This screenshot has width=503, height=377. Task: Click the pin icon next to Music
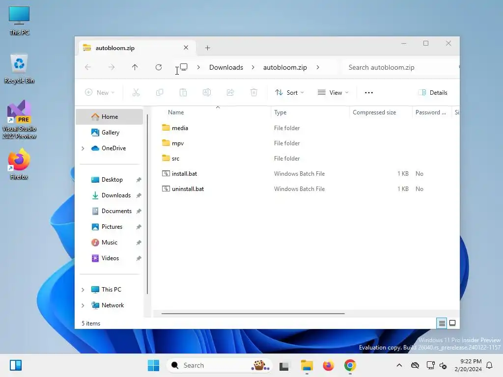[139, 242]
